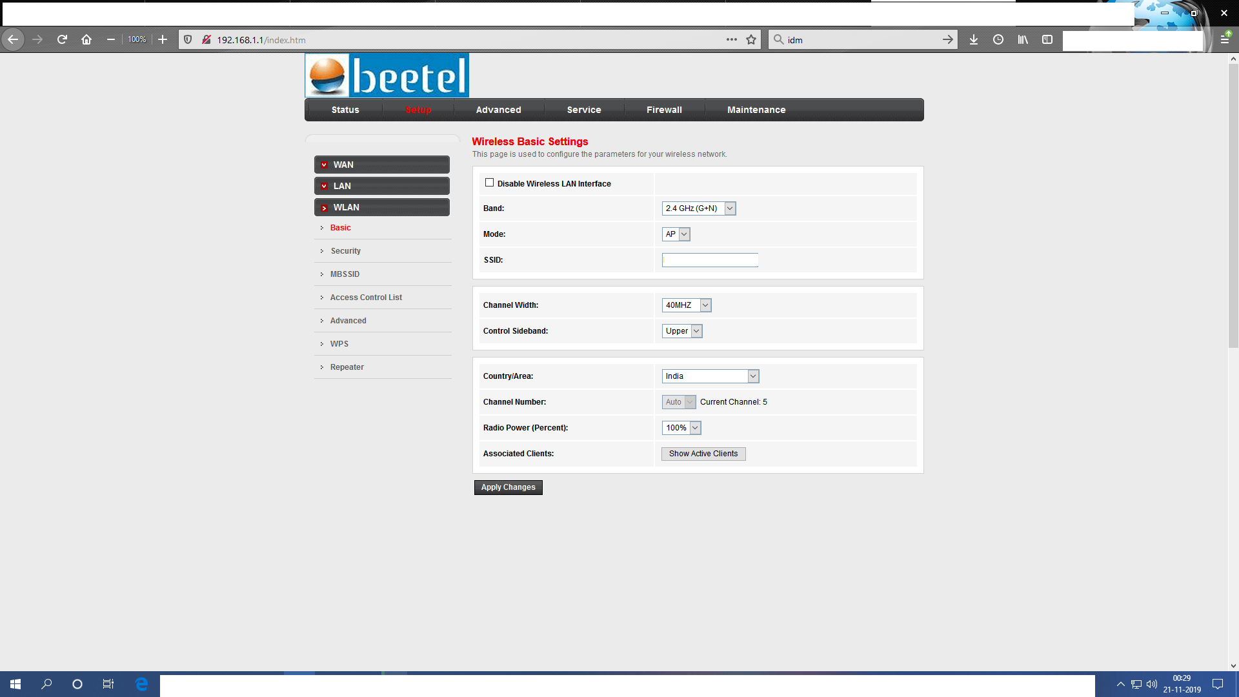Screen dimensions: 1239x697
Task: Click Show Active Clients button
Action: (703, 454)
